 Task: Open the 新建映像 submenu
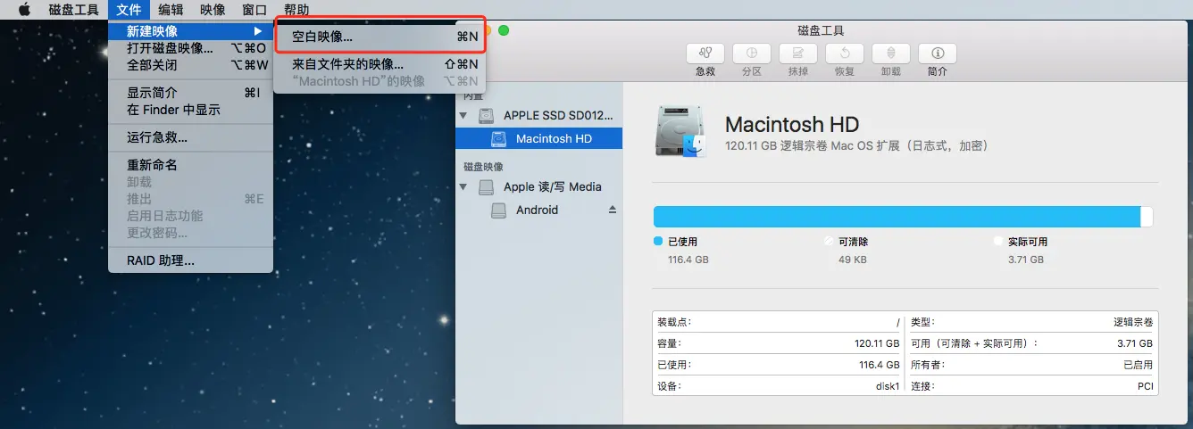[x=190, y=31]
